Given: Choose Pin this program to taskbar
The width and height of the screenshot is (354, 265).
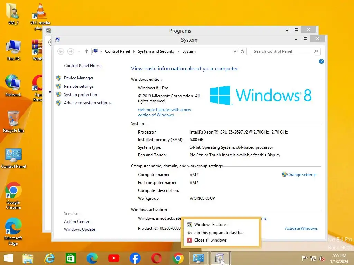Looking at the screenshot, I should click(221, 233).
